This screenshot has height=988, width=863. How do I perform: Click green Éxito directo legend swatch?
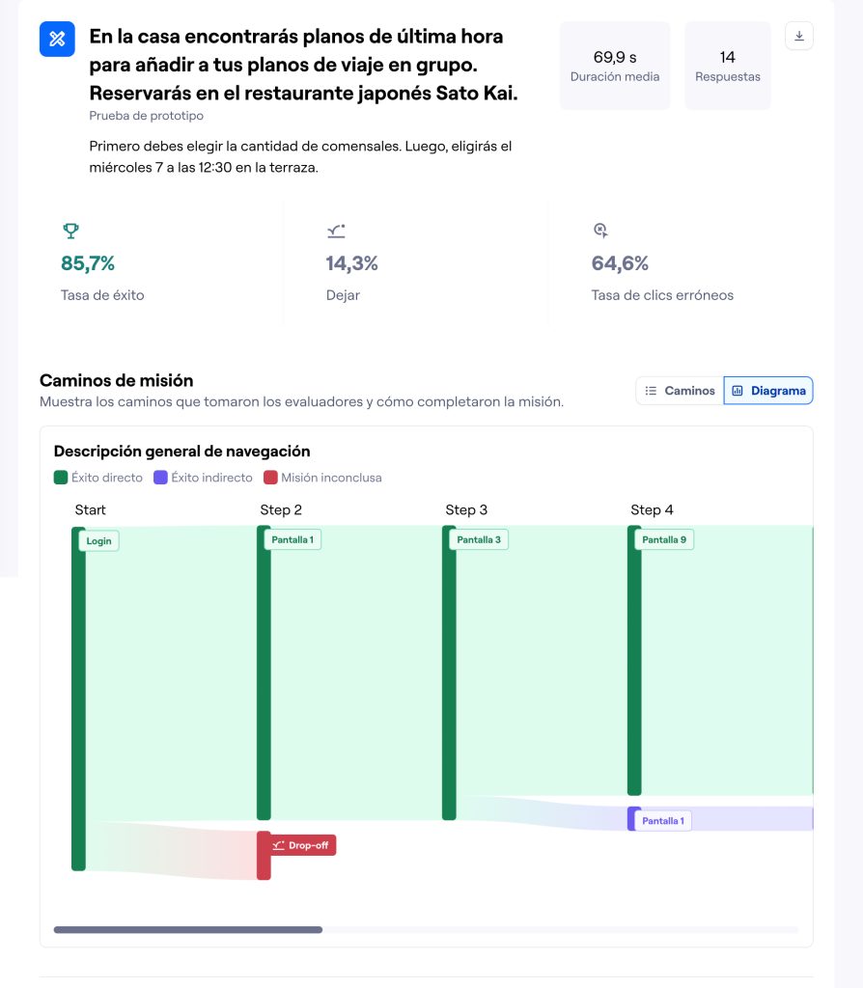(61, 478)
